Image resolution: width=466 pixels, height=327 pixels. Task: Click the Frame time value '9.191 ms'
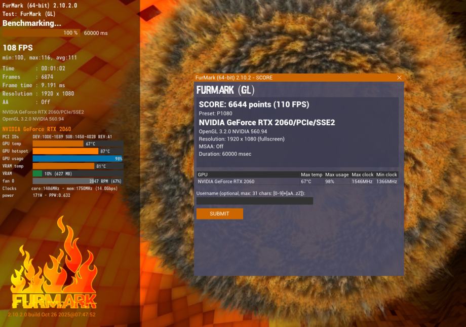click(x=53, y=85)
